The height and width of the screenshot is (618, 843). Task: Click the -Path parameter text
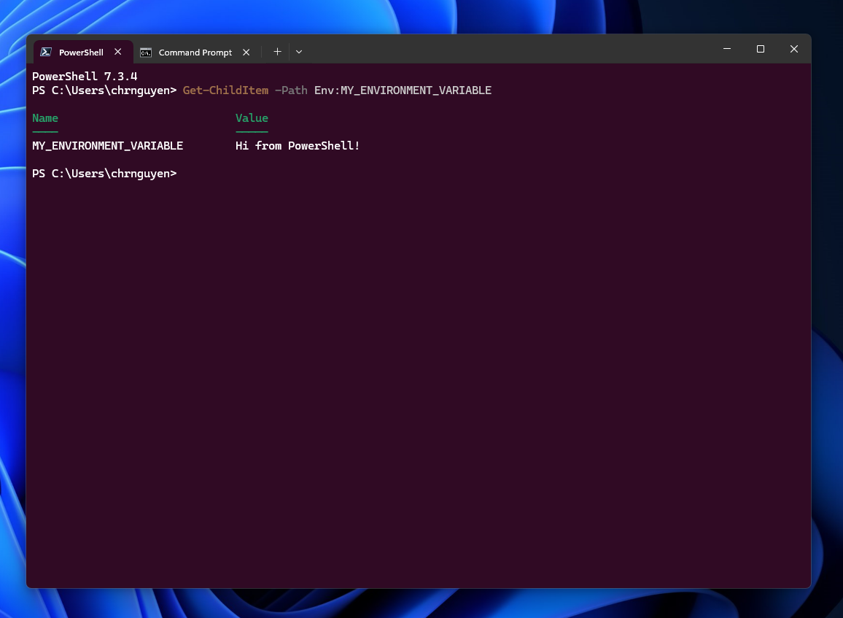tap(291, 90)
